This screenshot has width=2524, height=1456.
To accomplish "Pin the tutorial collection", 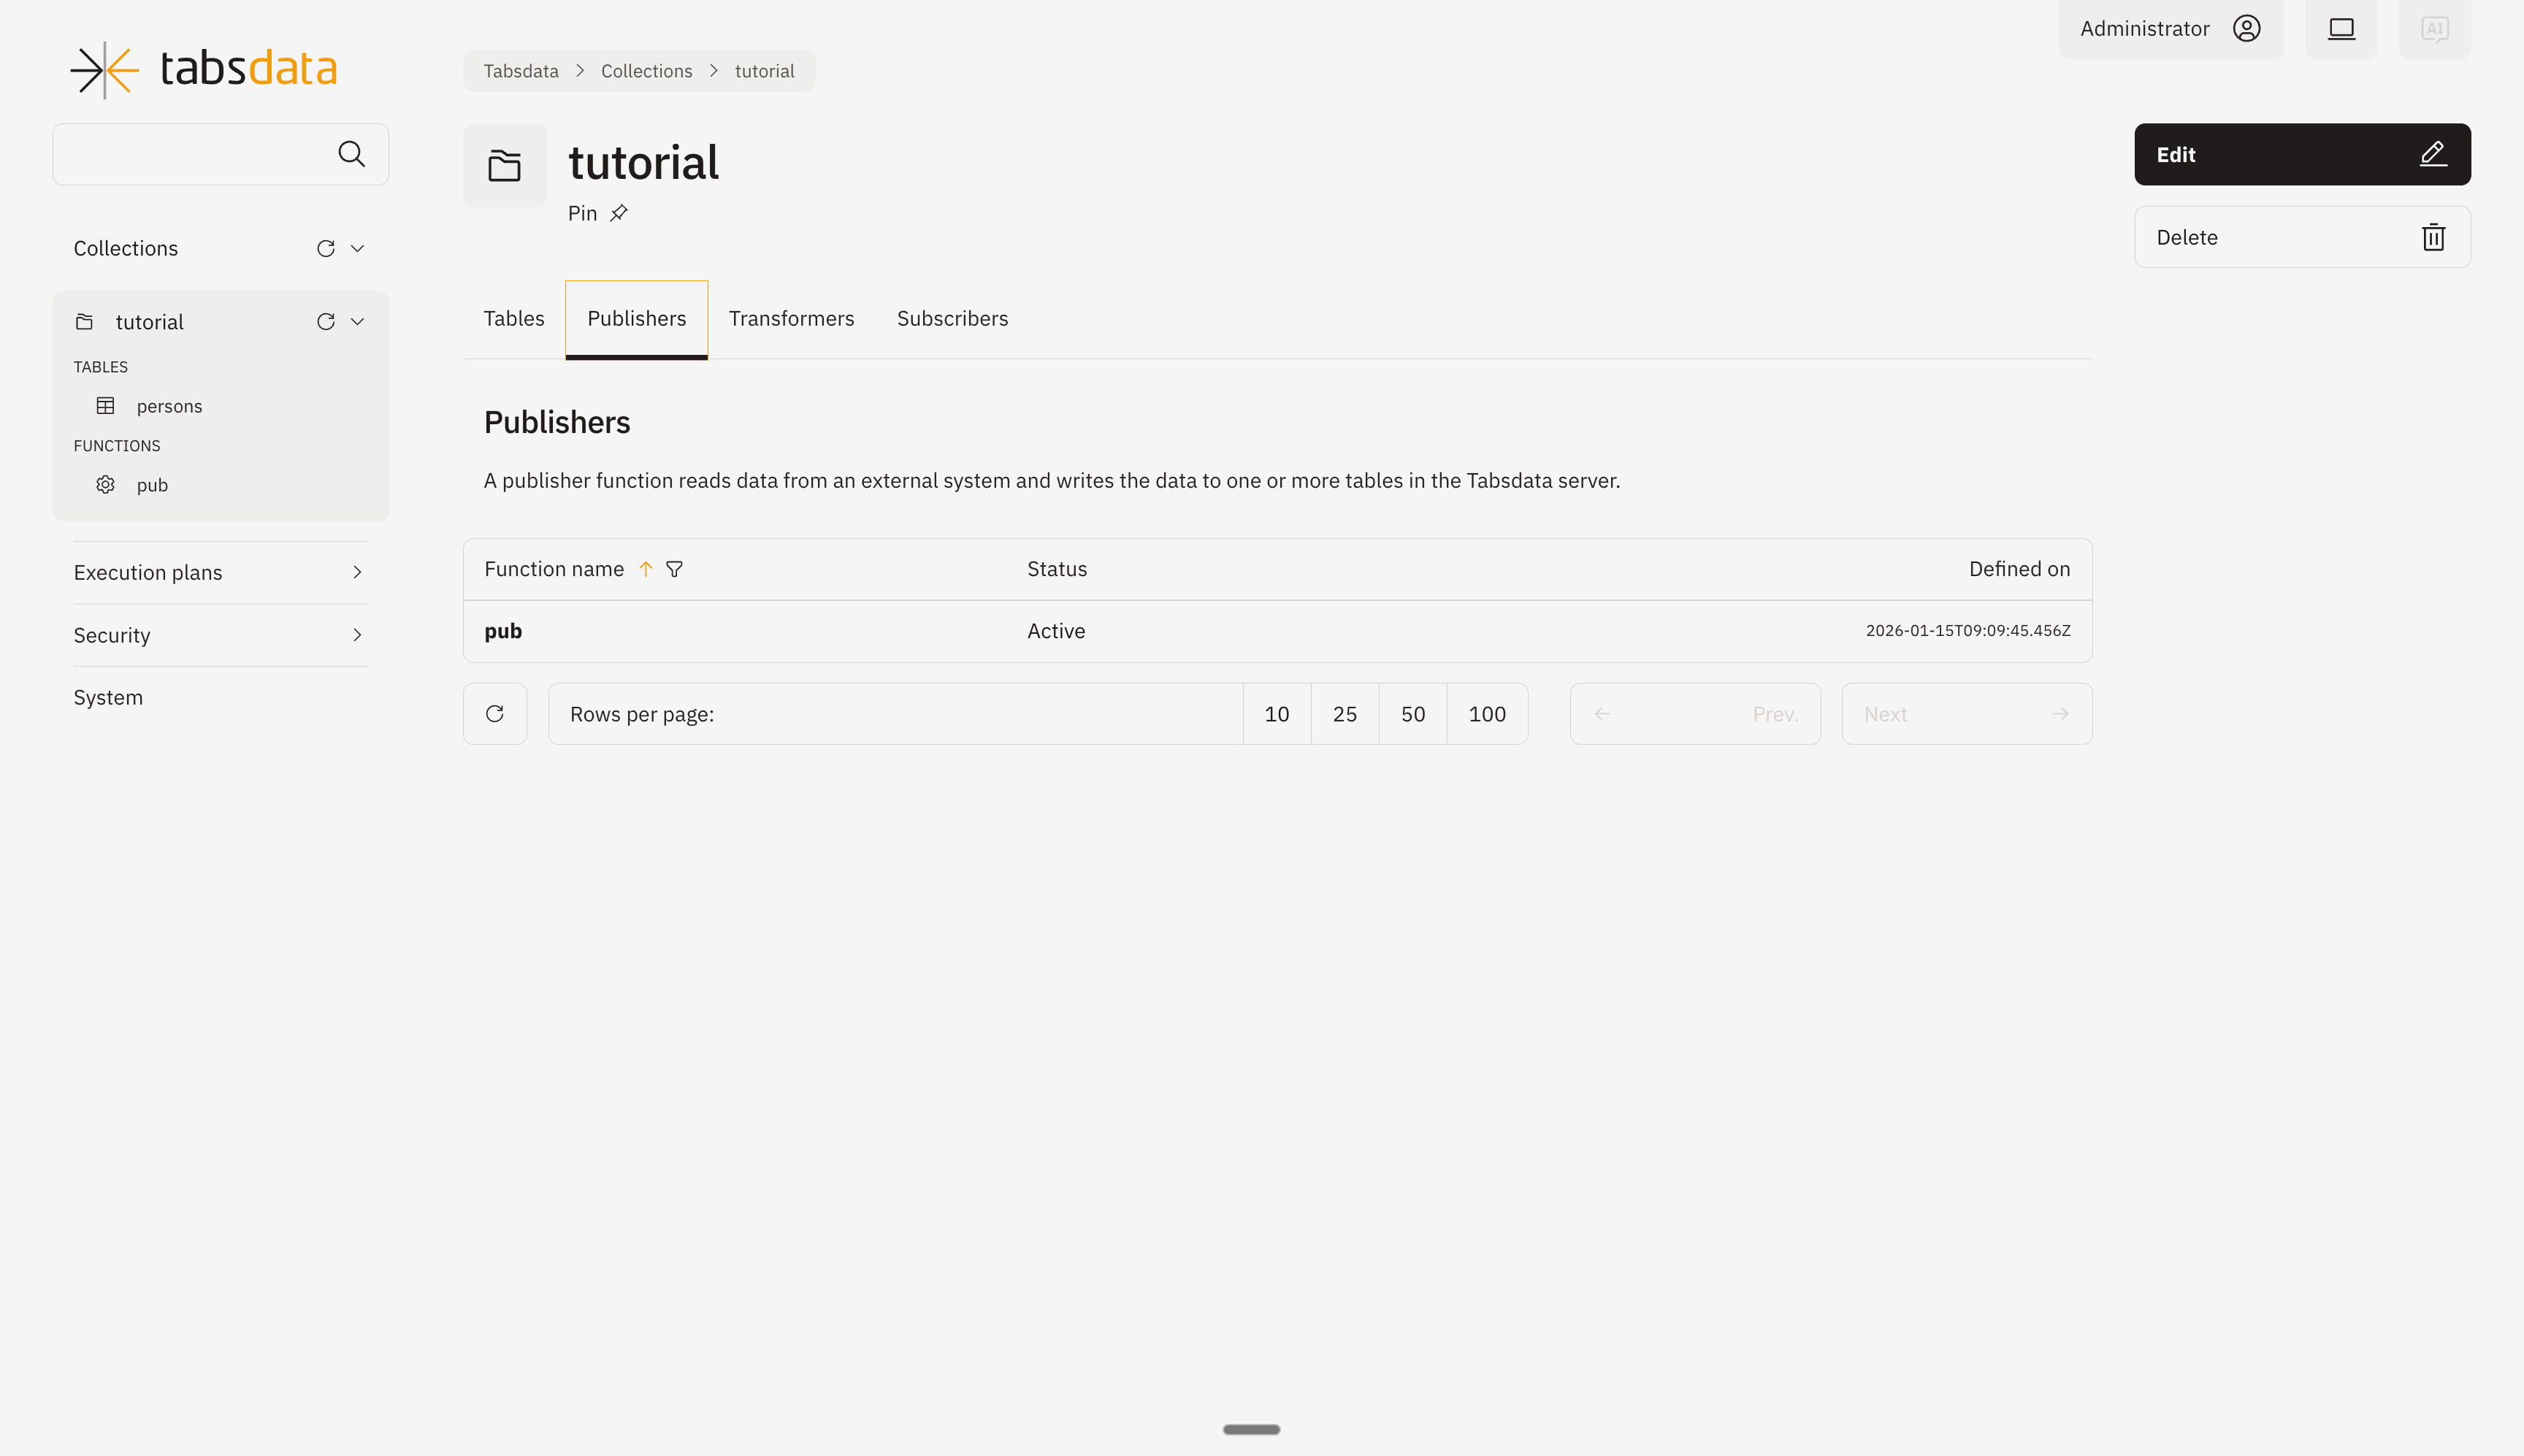I will click(x=618, y=213).
